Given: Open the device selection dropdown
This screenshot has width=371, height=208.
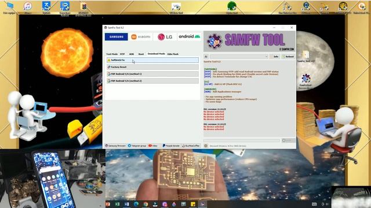Looking at the screenshot, I should pyautogui.click(x=239, y=57).
